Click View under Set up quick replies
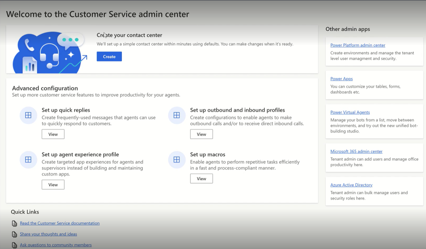The height and width of the screenshot is (249, 426). pyautogui.click(x=53, y=134)
